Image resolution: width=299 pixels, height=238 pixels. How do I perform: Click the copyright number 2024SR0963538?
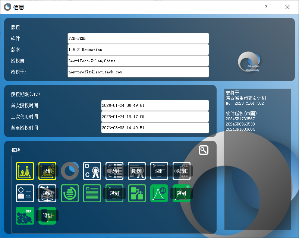click(x=240, y=124)
